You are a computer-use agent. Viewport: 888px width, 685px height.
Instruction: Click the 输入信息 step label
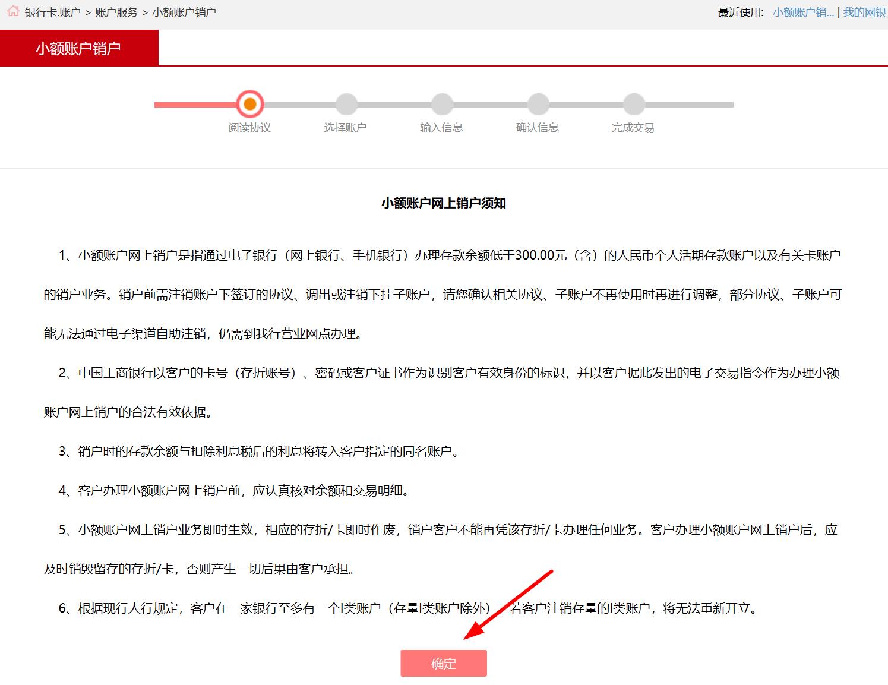point(441,128)
